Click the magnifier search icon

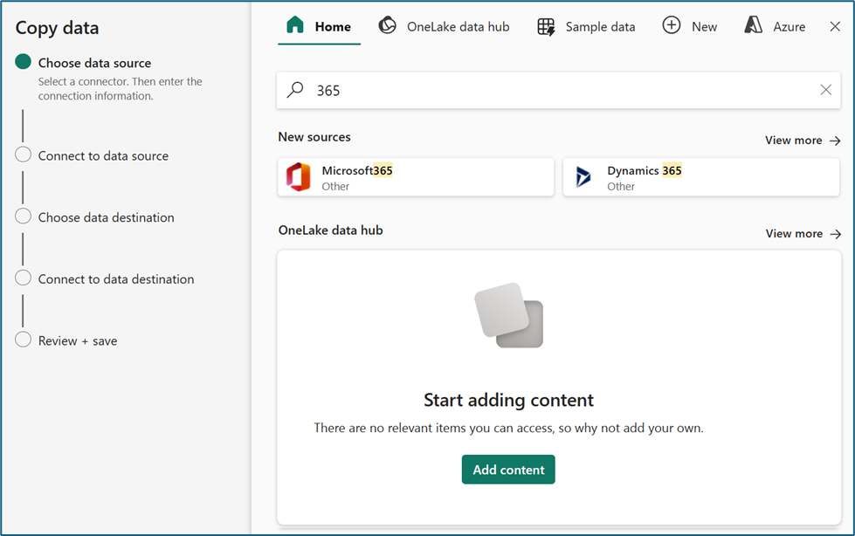pyautogui.click(x=295, y=89)
